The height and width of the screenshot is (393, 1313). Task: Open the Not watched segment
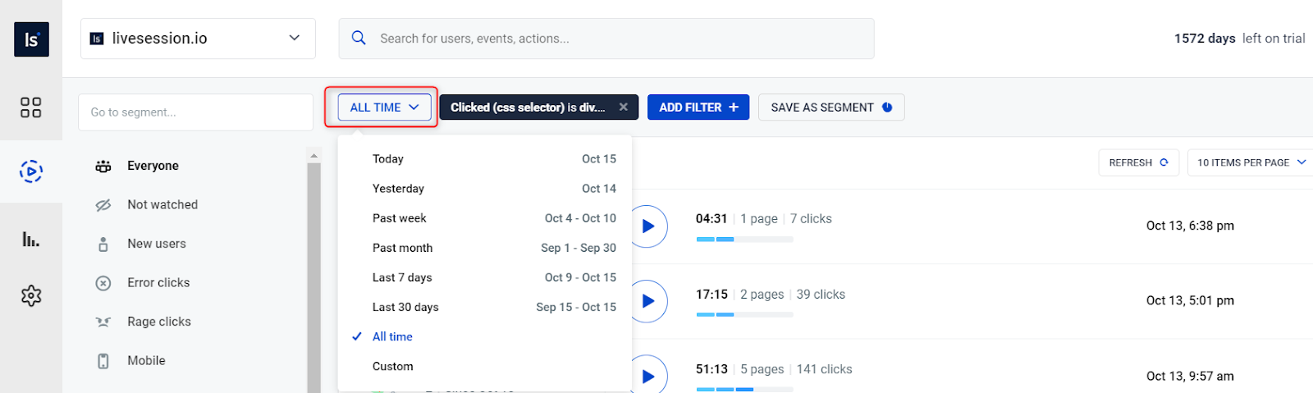(x=162, y=204)
